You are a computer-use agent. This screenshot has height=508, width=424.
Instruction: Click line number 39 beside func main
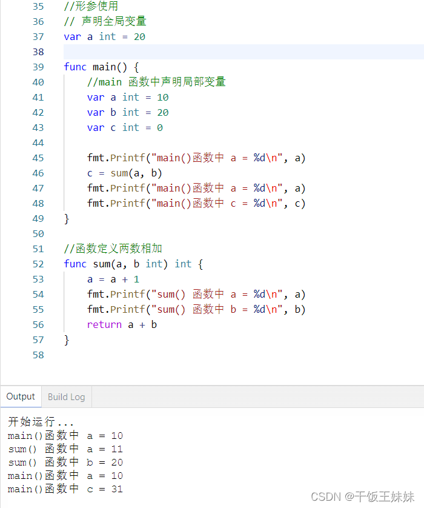point(38,67)
